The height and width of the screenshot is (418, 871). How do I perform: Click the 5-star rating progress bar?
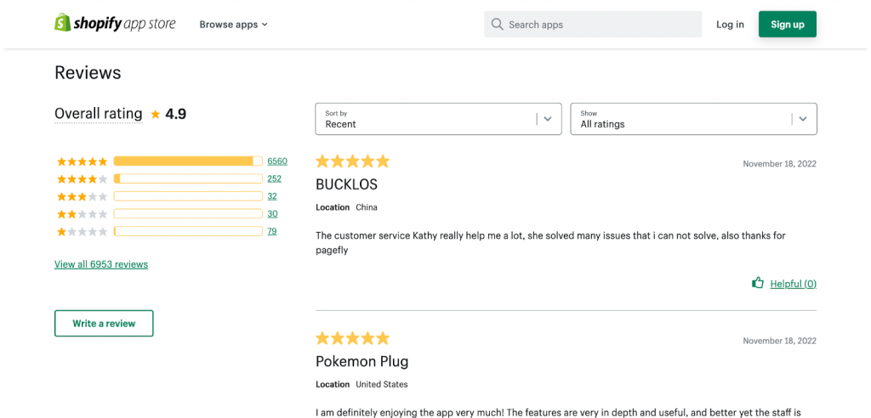tap(188, 161)
